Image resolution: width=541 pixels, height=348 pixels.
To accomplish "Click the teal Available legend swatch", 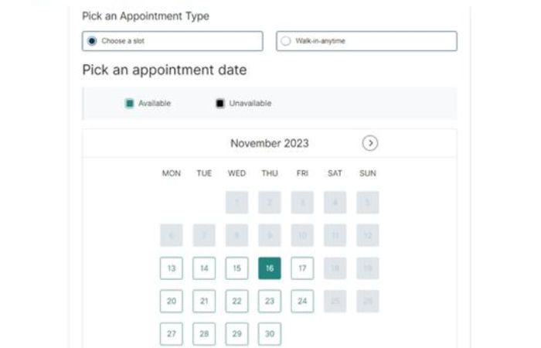I will (130, 104).
